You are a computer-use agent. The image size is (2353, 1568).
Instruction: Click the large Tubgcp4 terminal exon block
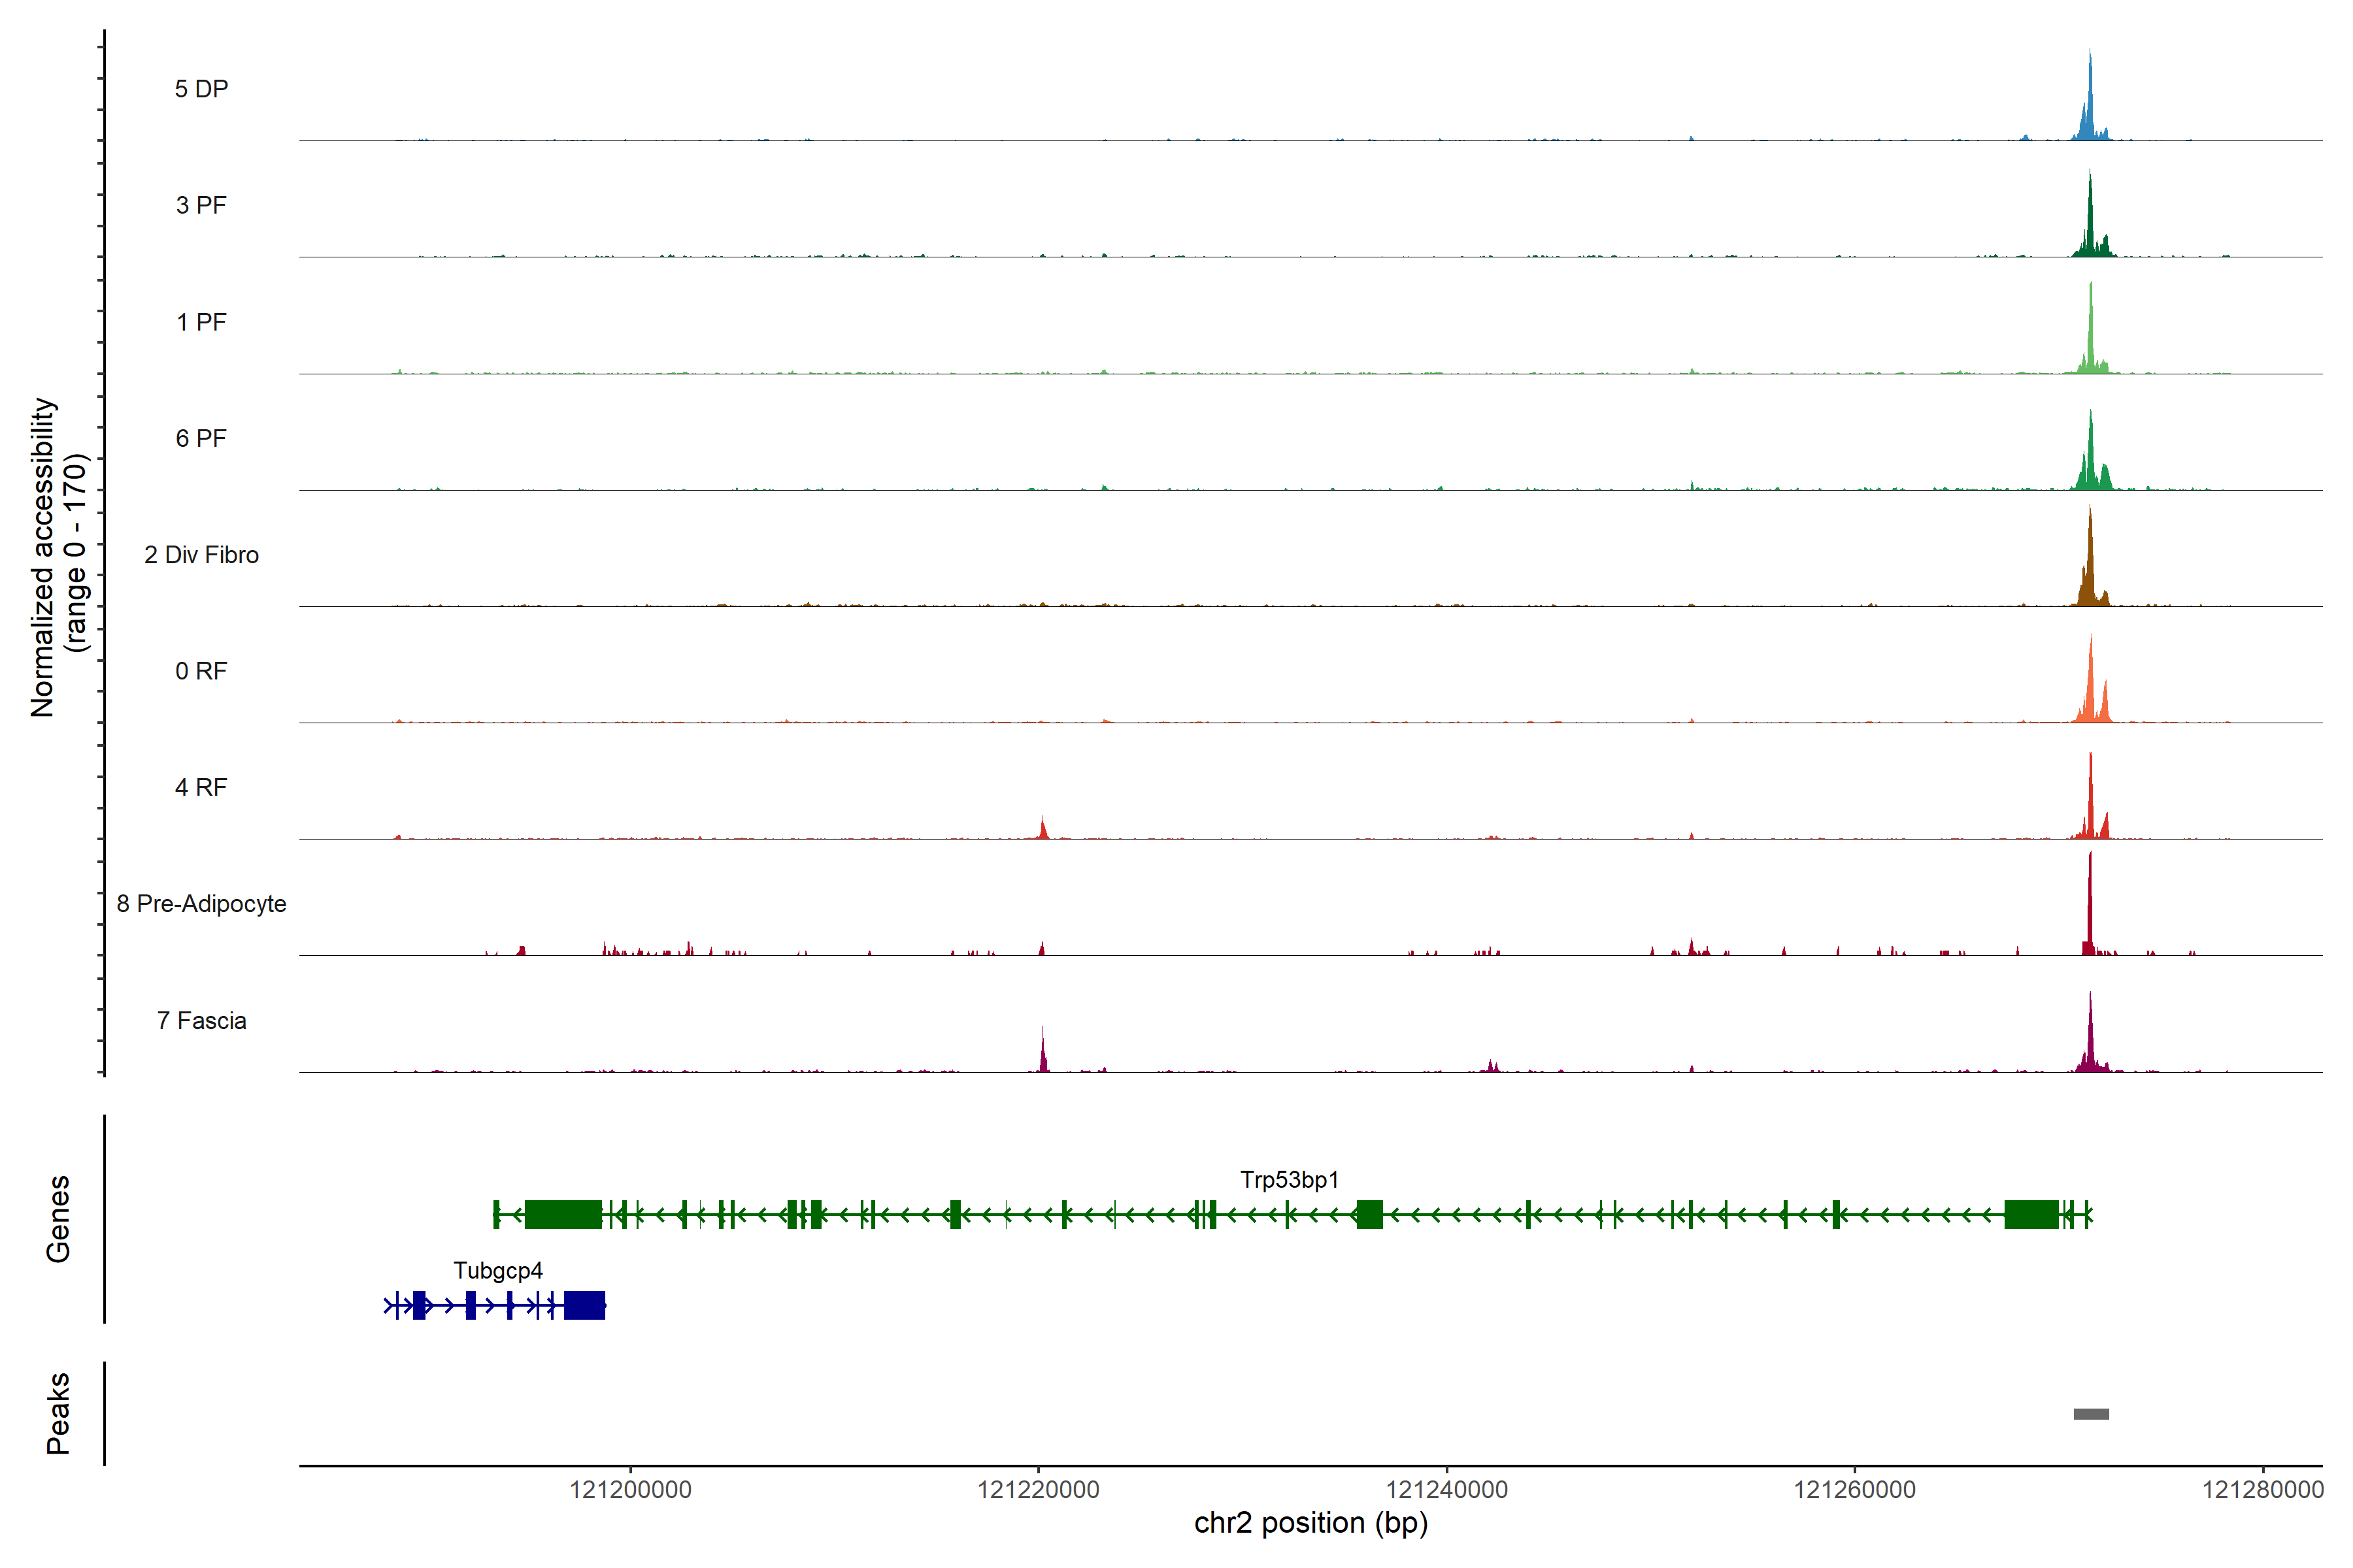pos(584,1306)
